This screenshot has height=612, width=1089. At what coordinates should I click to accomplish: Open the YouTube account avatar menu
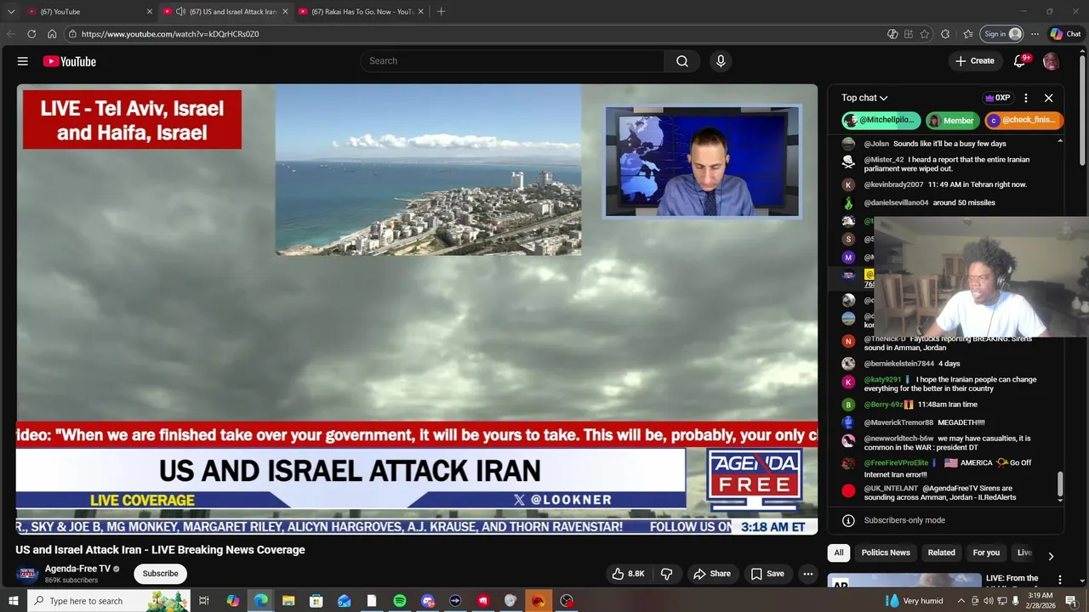(1051, 61)
